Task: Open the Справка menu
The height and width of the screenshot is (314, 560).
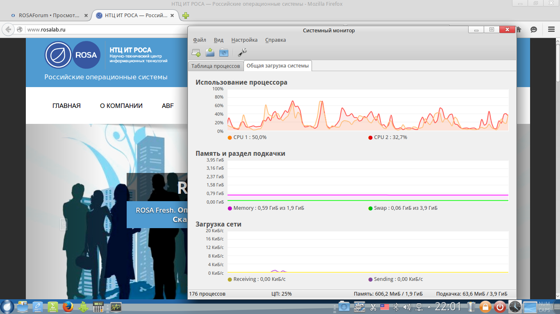Action: [275, 40]
